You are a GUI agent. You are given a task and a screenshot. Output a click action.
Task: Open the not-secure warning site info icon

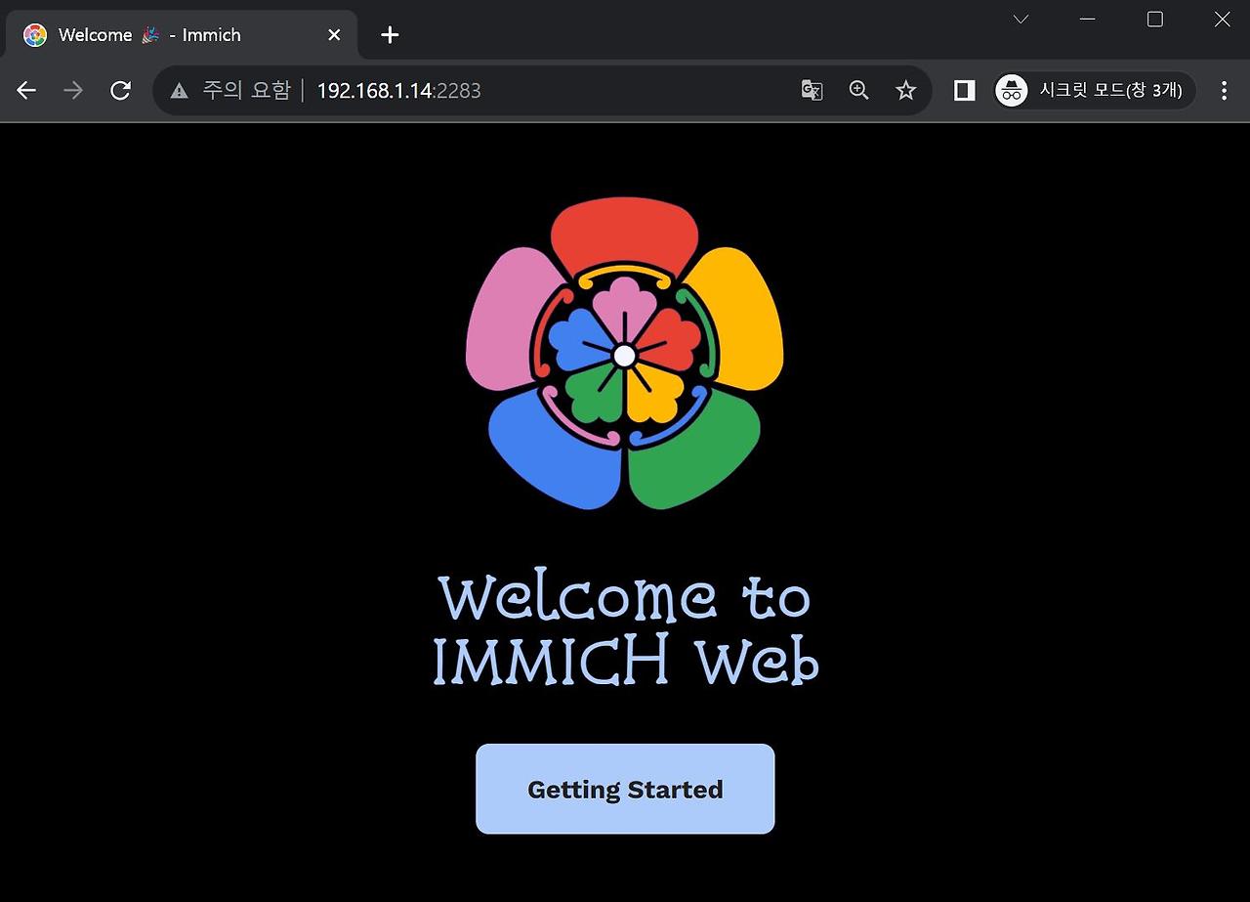click(179, 91)
